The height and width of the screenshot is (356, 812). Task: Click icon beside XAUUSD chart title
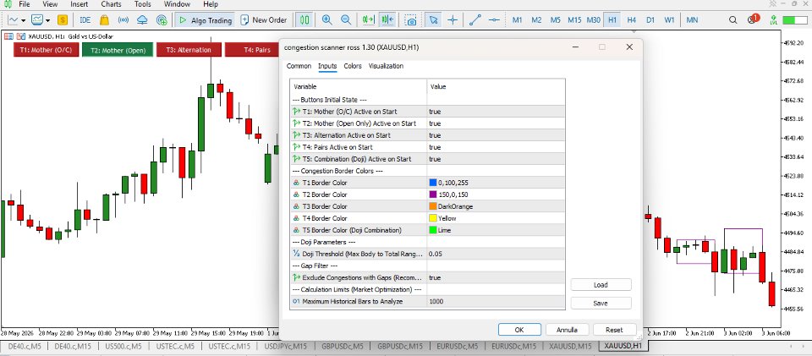(x=21, y=36)
